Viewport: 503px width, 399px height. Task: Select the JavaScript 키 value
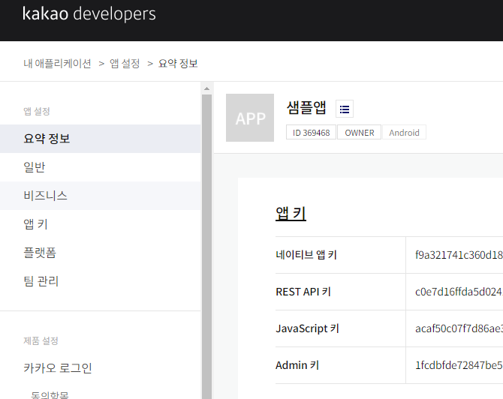tap(459, 328)
